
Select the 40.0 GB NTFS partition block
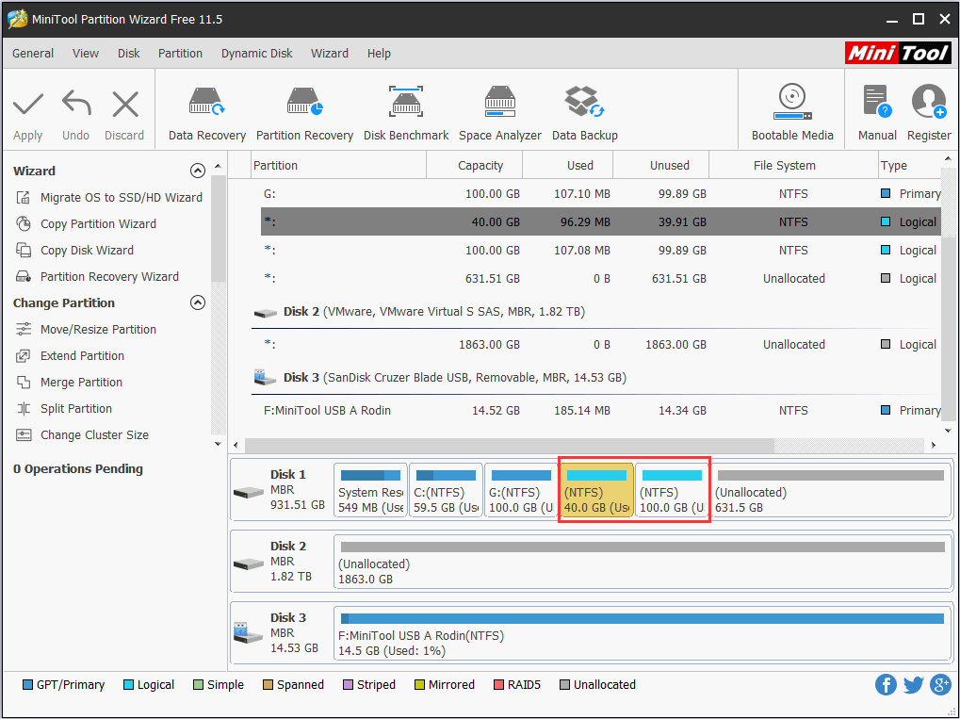(596, 490)
